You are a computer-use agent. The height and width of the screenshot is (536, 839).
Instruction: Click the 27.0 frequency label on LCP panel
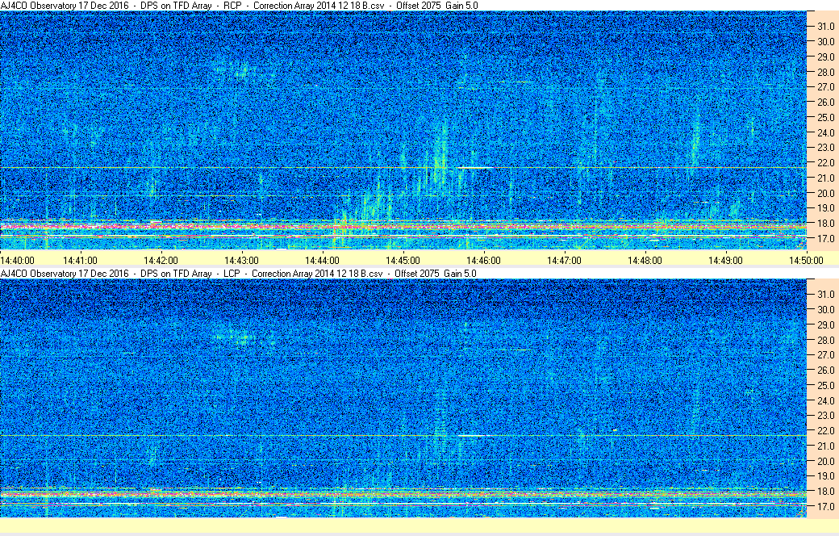point(825,355)
